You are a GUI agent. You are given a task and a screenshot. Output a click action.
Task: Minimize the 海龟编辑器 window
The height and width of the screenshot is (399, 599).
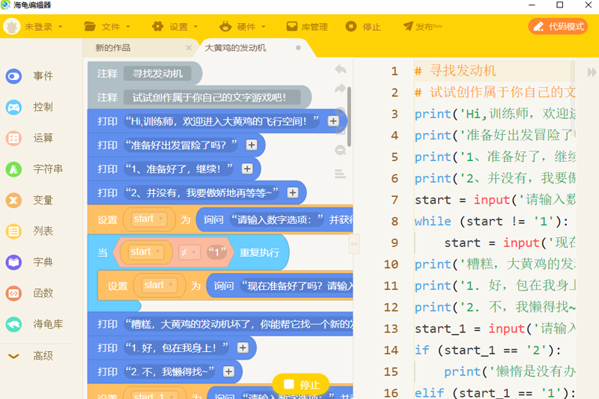click(532, 5)
